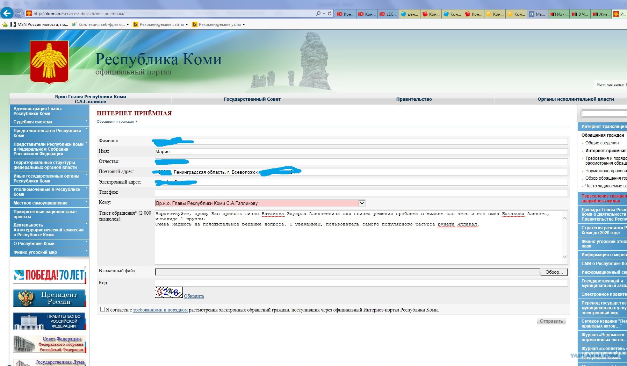
Task: Expand the Коллекция веб-фрагм... favorites dropdown
Action: click(x=128, y=24)
